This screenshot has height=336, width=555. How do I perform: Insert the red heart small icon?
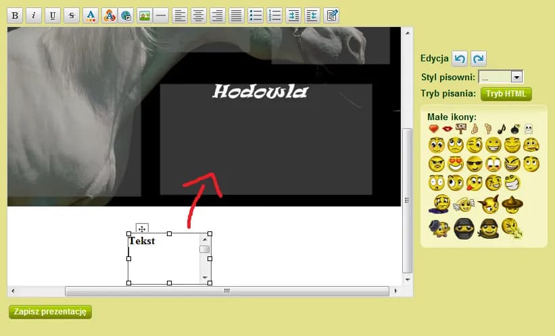(x=433, y=128)
